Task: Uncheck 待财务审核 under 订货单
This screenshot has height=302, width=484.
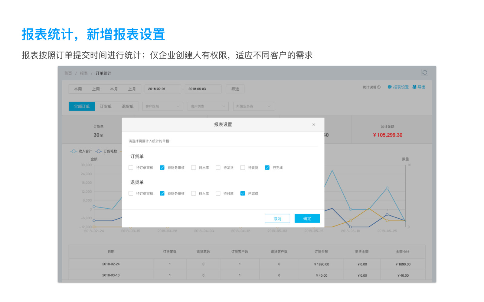Action: pyautogui.click(x=162, y=168)
